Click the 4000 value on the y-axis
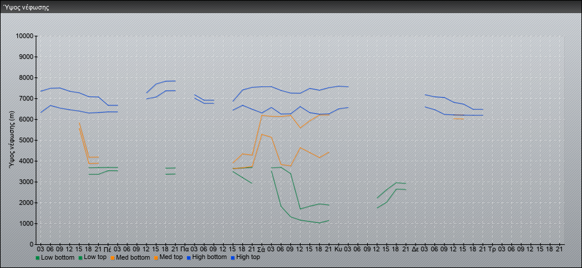 click(26, 161)
